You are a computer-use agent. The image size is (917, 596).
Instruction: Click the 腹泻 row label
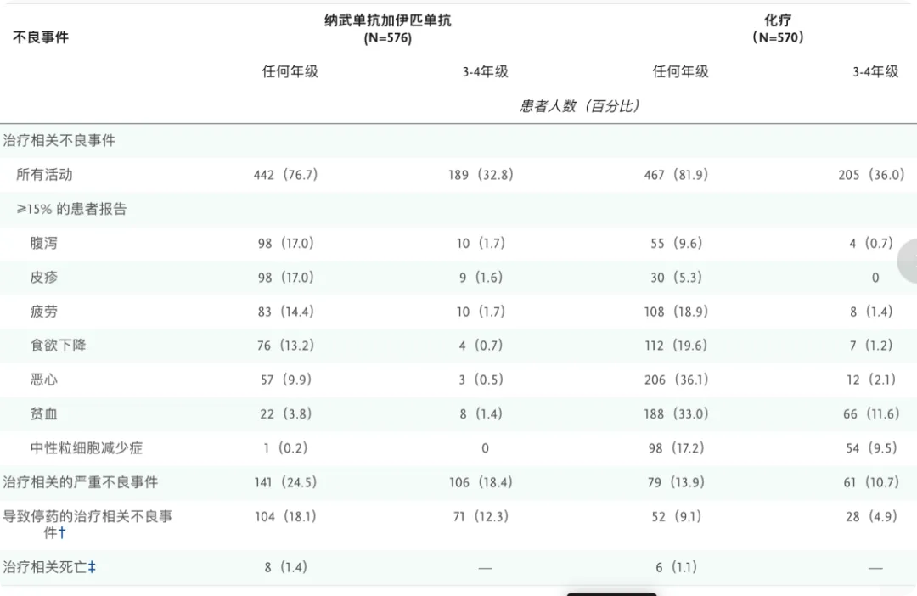[x=44, y=244]
